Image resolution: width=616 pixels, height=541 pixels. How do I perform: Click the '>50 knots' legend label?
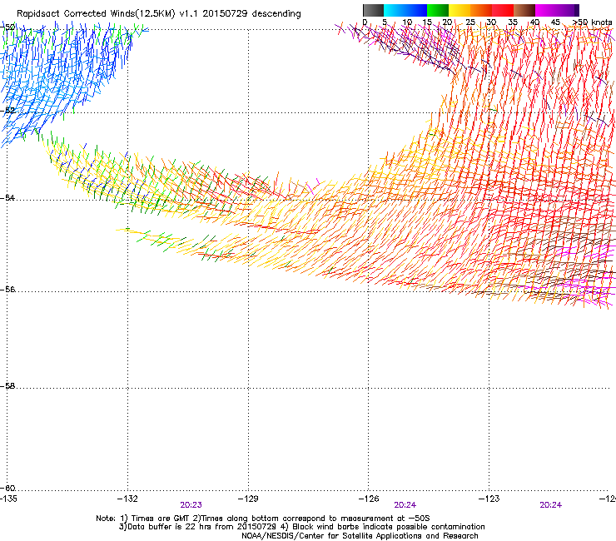click(593, 22)
